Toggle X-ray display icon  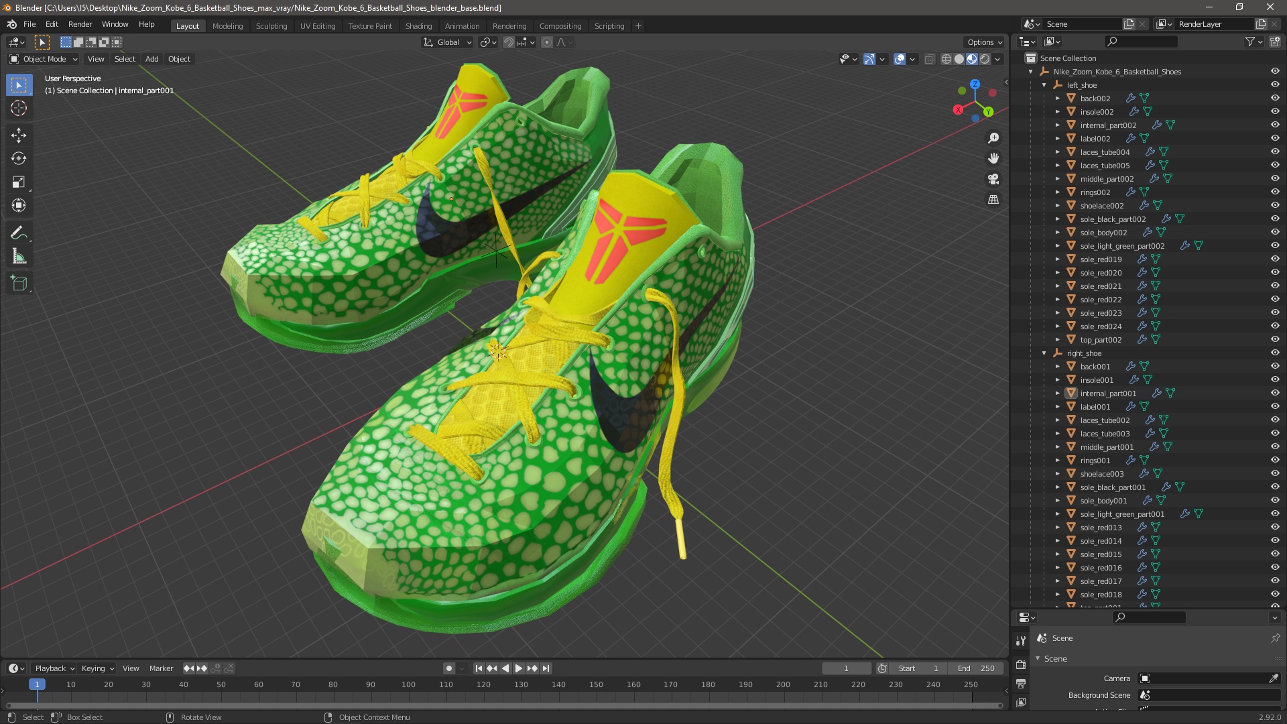(x=929, y=59)
